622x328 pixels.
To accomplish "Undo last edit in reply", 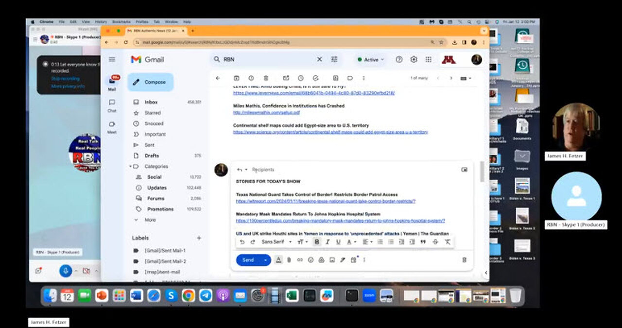I will (242, 242).
